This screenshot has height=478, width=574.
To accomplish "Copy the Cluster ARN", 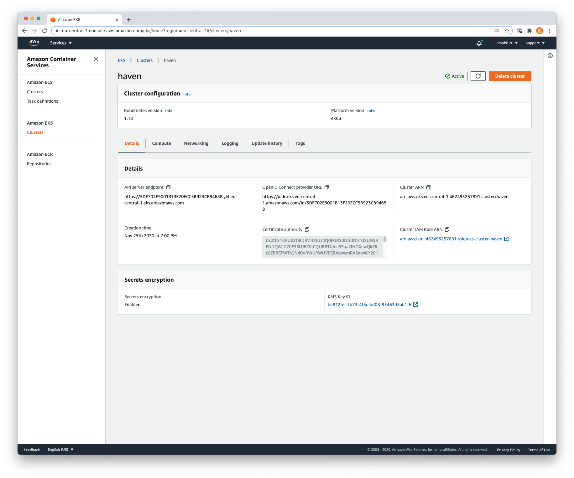I will click(x=428, y=187).
